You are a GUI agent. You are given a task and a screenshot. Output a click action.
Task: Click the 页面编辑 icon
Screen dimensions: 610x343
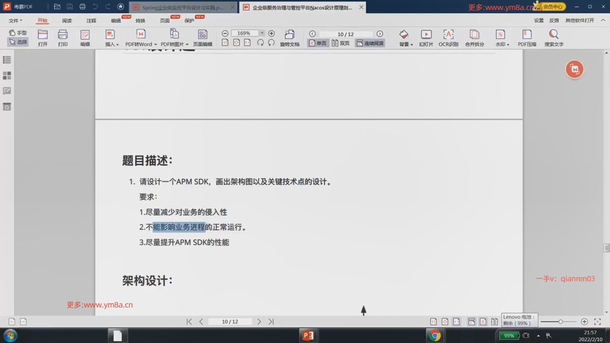[x=202, y=34]
